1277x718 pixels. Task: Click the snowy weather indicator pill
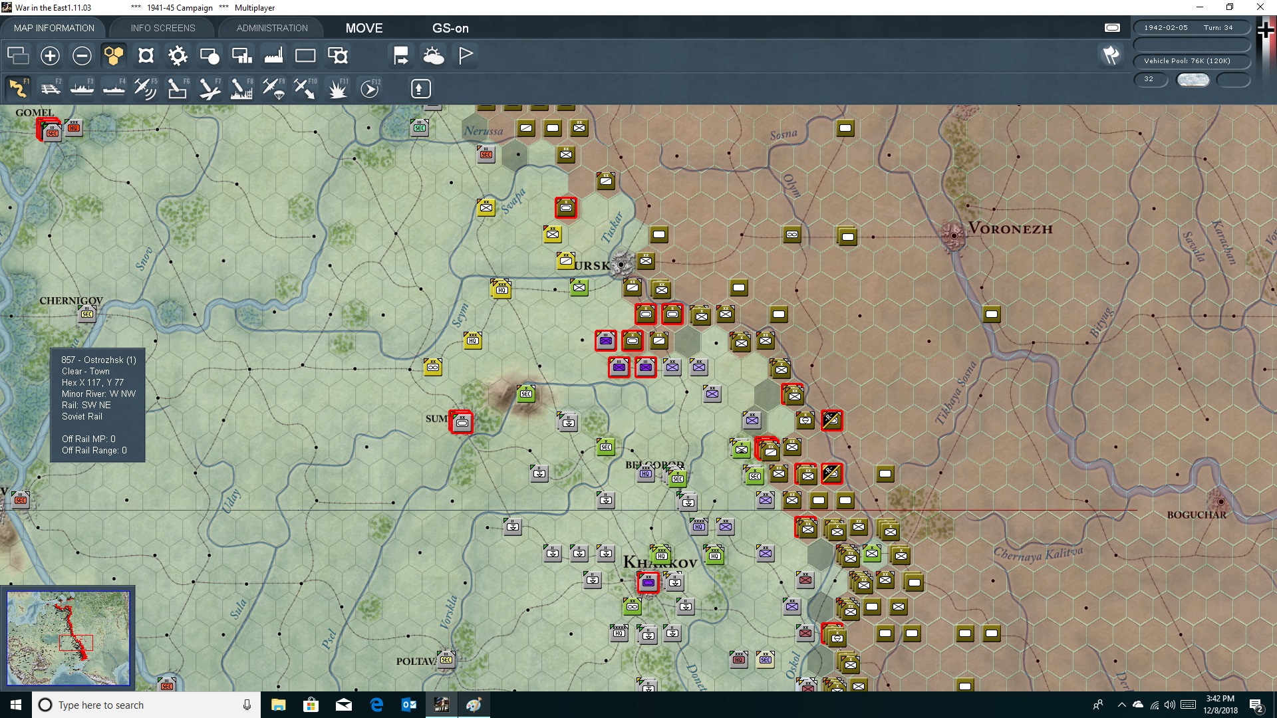tap(1193, 80)
